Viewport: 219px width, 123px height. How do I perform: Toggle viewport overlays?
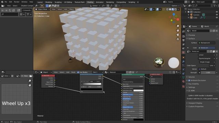[x=157, y=9]
